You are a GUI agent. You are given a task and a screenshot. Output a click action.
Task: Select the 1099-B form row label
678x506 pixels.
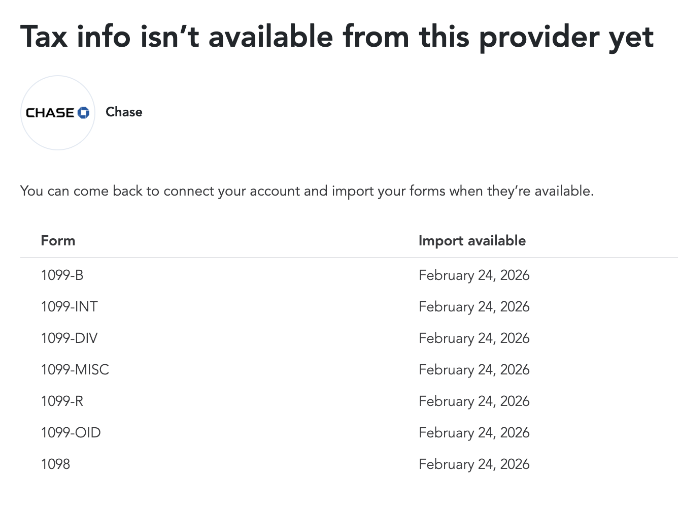click(x=62, y=275)
